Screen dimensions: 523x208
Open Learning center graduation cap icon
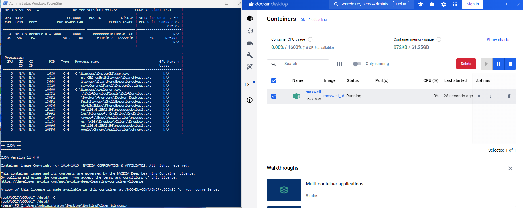(x=421, y=4)
